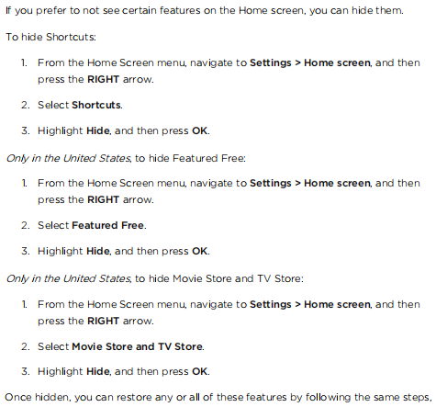The image size is (436, 407).
Task: Click bold 'RIGHT' in the Movie Store section
Action: pos(103,321)
